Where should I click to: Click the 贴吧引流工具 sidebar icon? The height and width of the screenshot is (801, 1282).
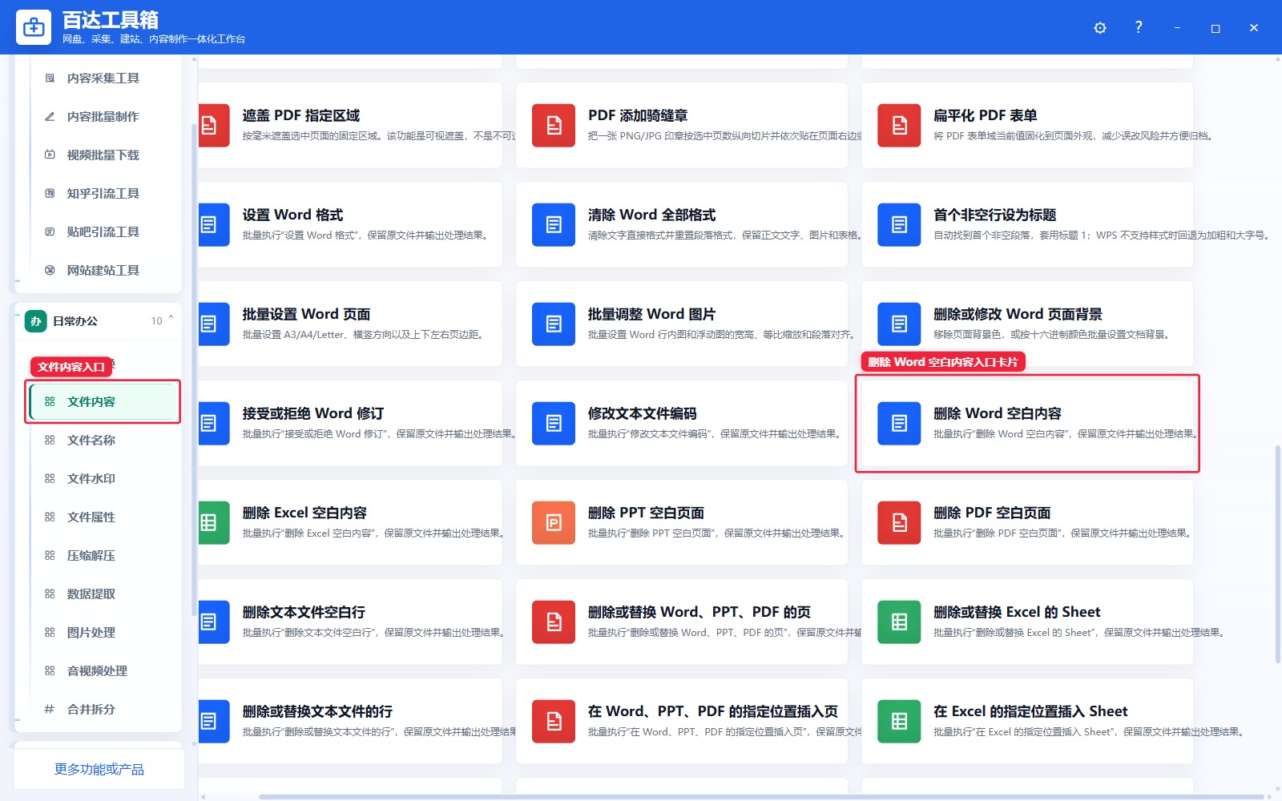pos(50,231)
